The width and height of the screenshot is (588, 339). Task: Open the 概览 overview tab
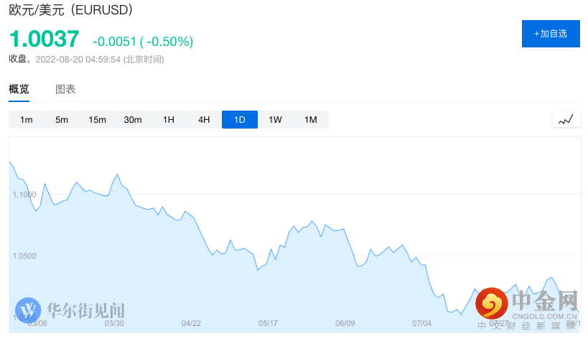[x=19, y=90]
